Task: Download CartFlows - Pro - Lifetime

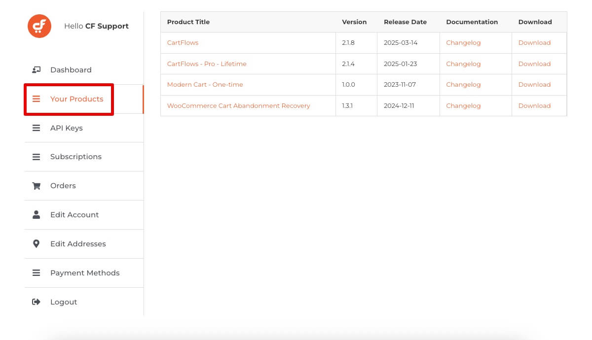Action: [x=534, y=64]
